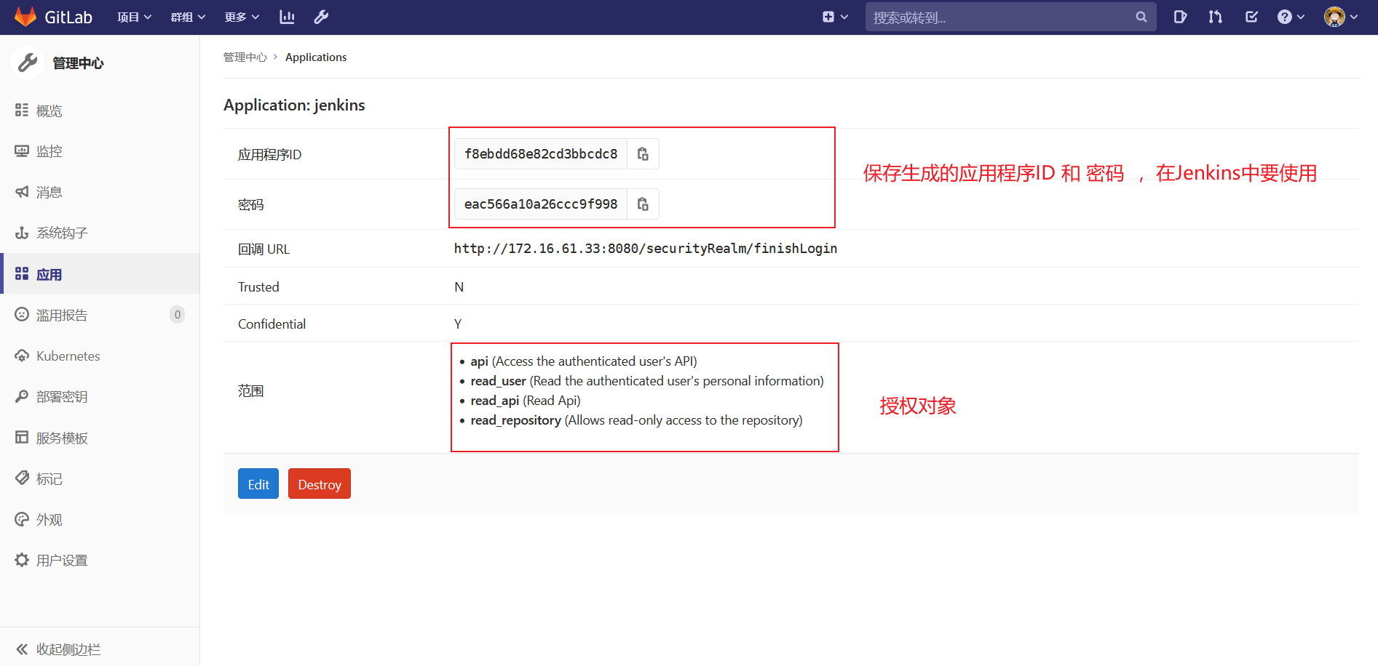
Task: Click the read_user scope entry
Action: point(647,381)
